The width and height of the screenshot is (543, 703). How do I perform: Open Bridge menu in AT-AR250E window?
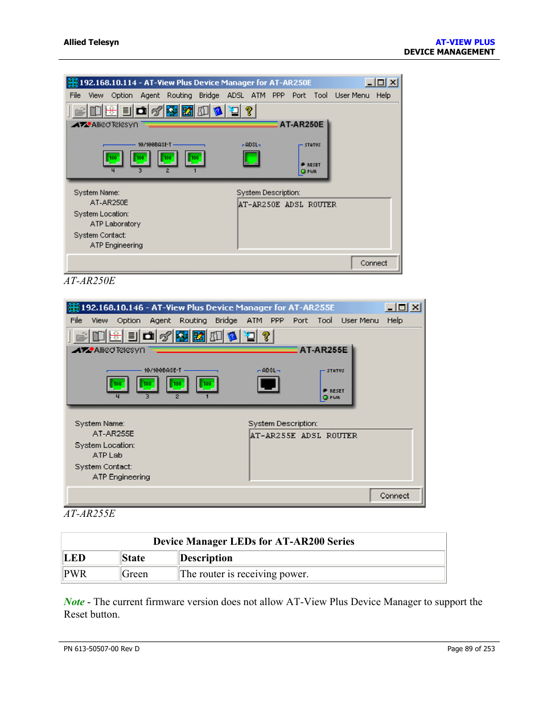coord(209,96)
